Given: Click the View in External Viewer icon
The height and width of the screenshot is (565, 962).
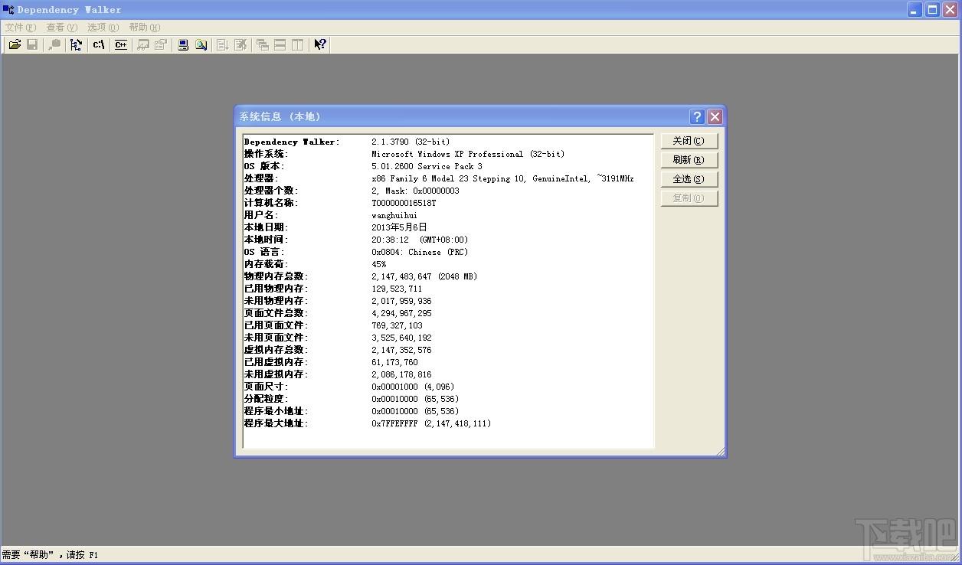Looking at the screenshot, I should (143, 44).
